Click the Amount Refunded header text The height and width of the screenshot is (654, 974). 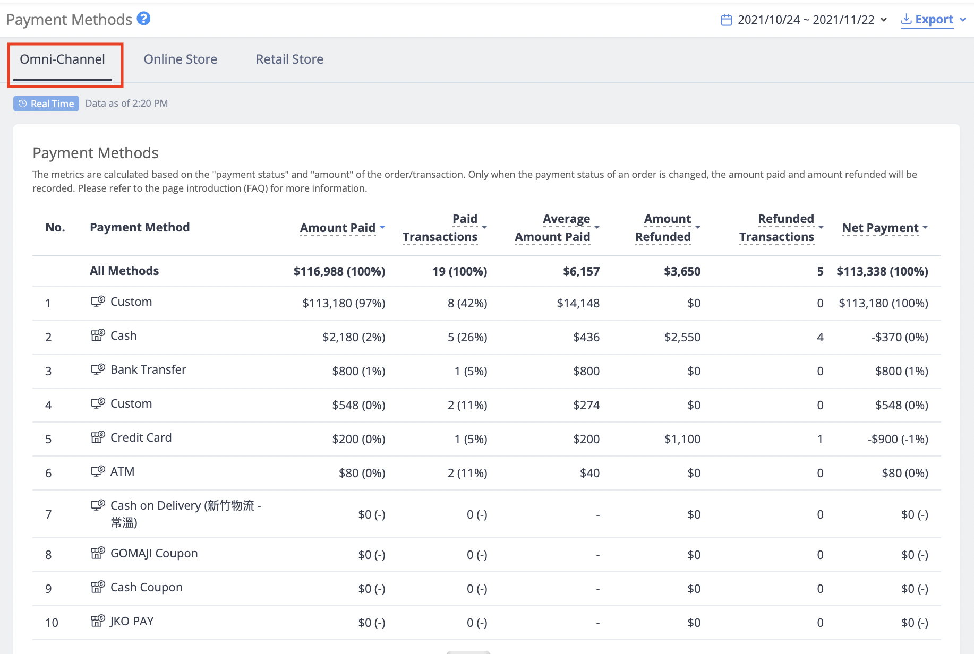tap(663, 228)
